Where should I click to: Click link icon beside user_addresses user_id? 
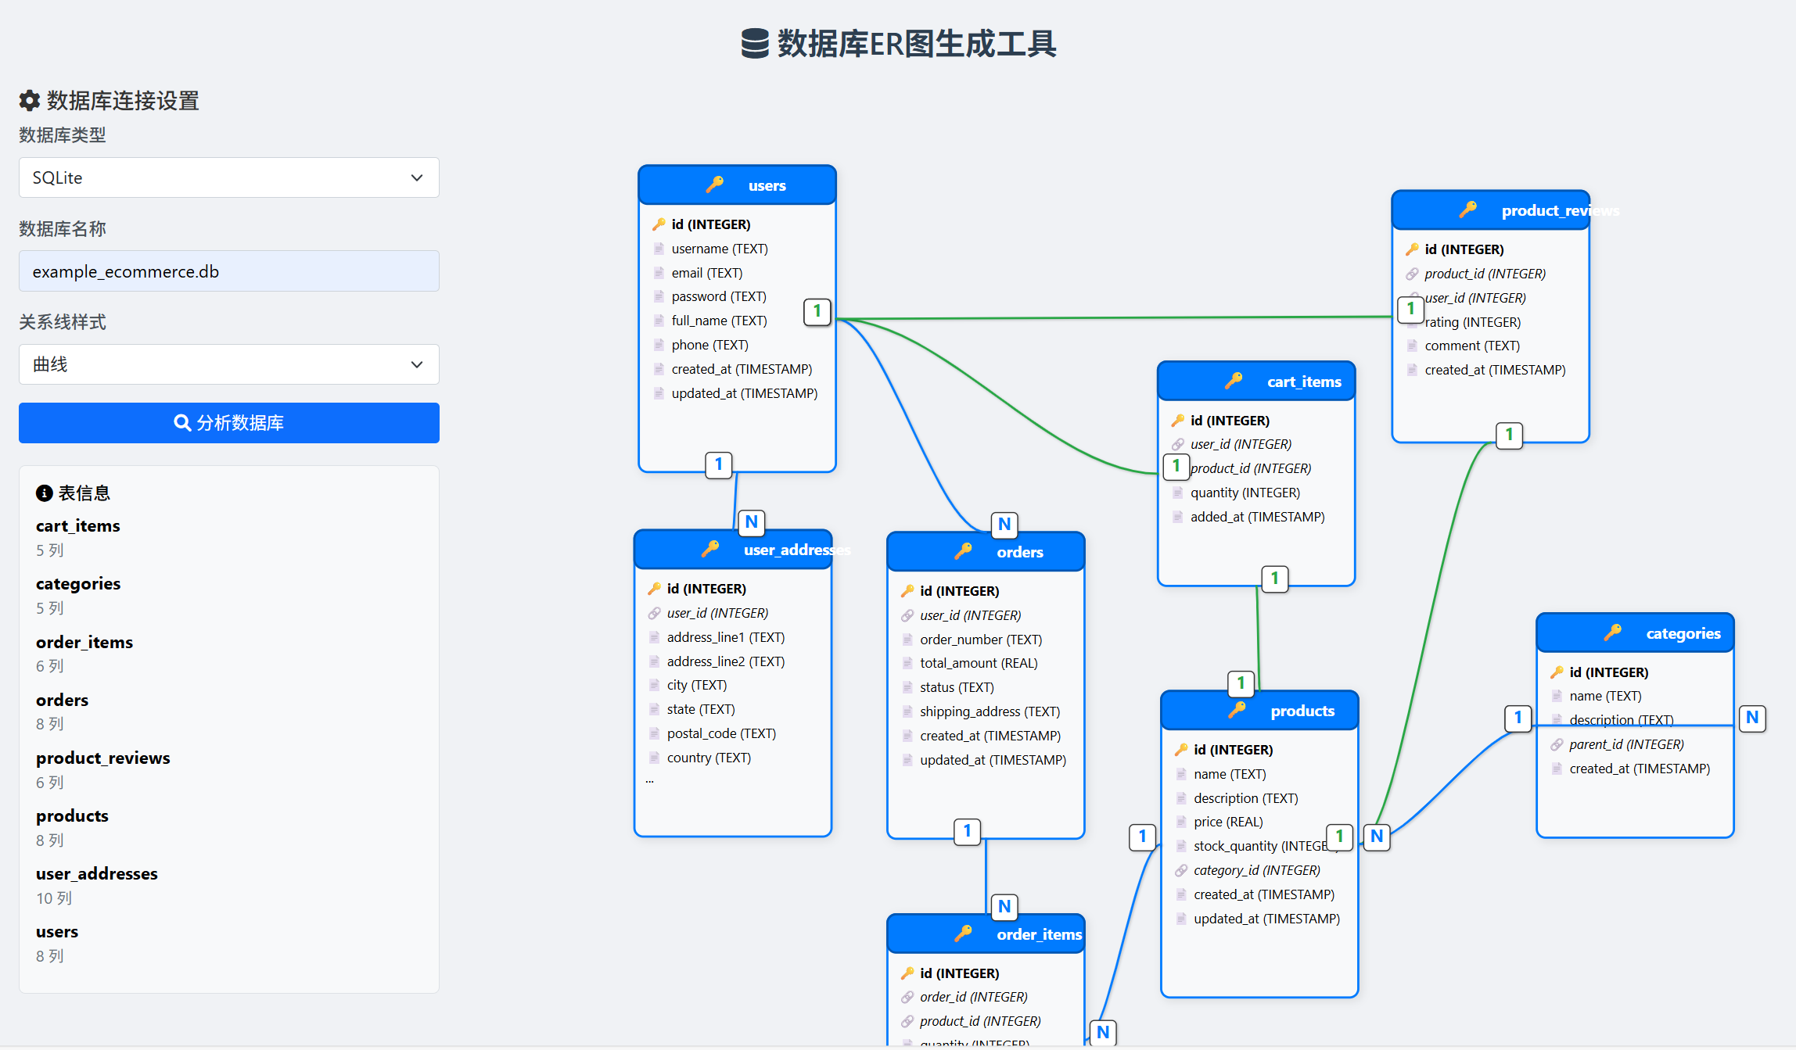click(x=654, y=613)
